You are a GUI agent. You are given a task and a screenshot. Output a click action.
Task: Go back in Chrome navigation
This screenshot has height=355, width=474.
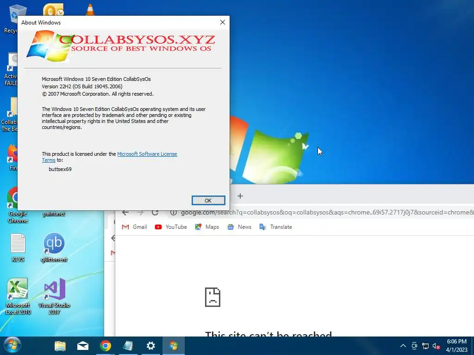pos(125,213)
